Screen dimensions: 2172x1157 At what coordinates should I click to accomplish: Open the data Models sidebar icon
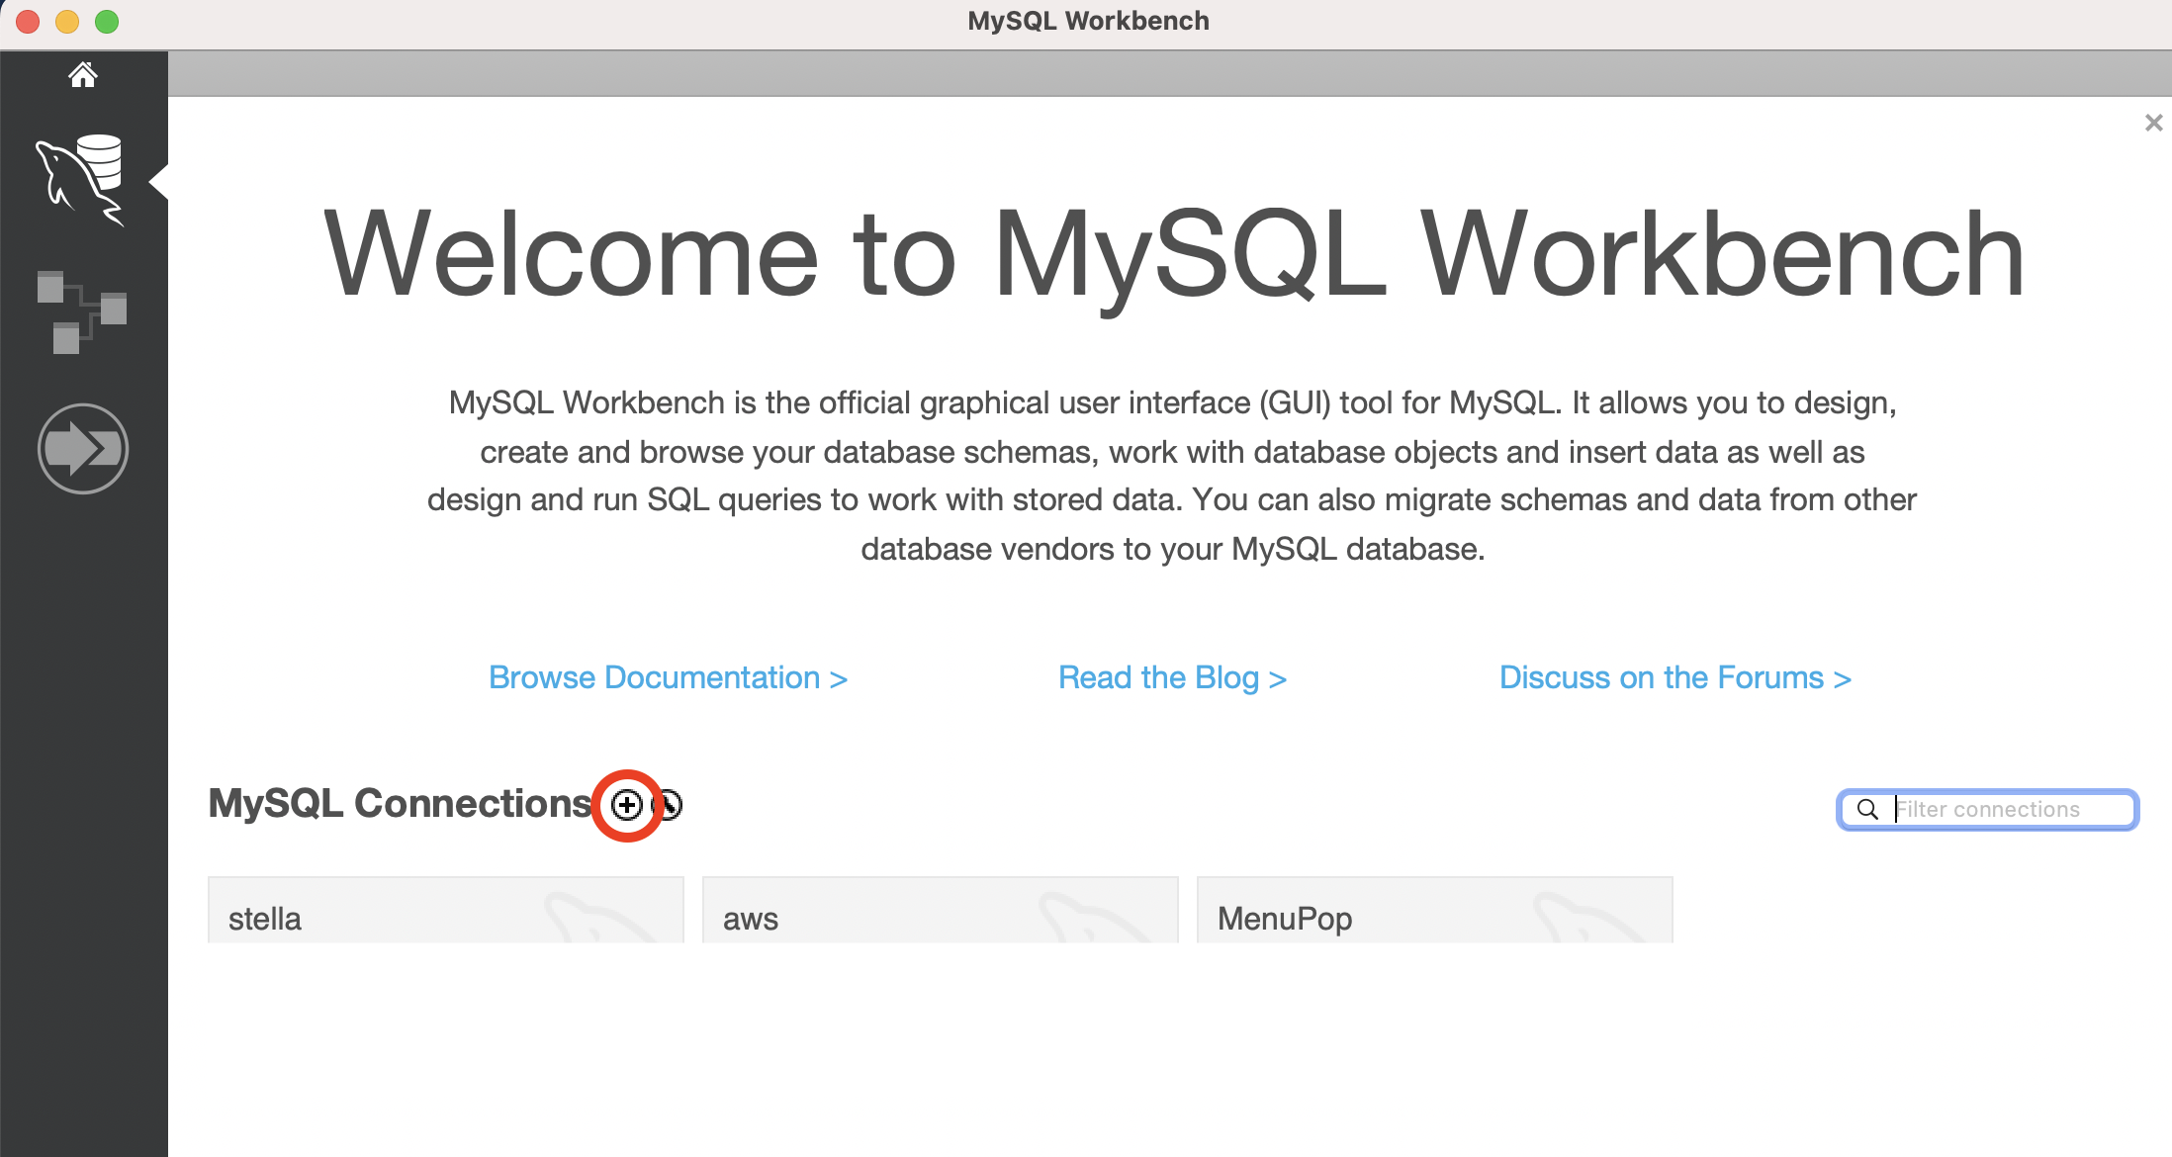82,312
